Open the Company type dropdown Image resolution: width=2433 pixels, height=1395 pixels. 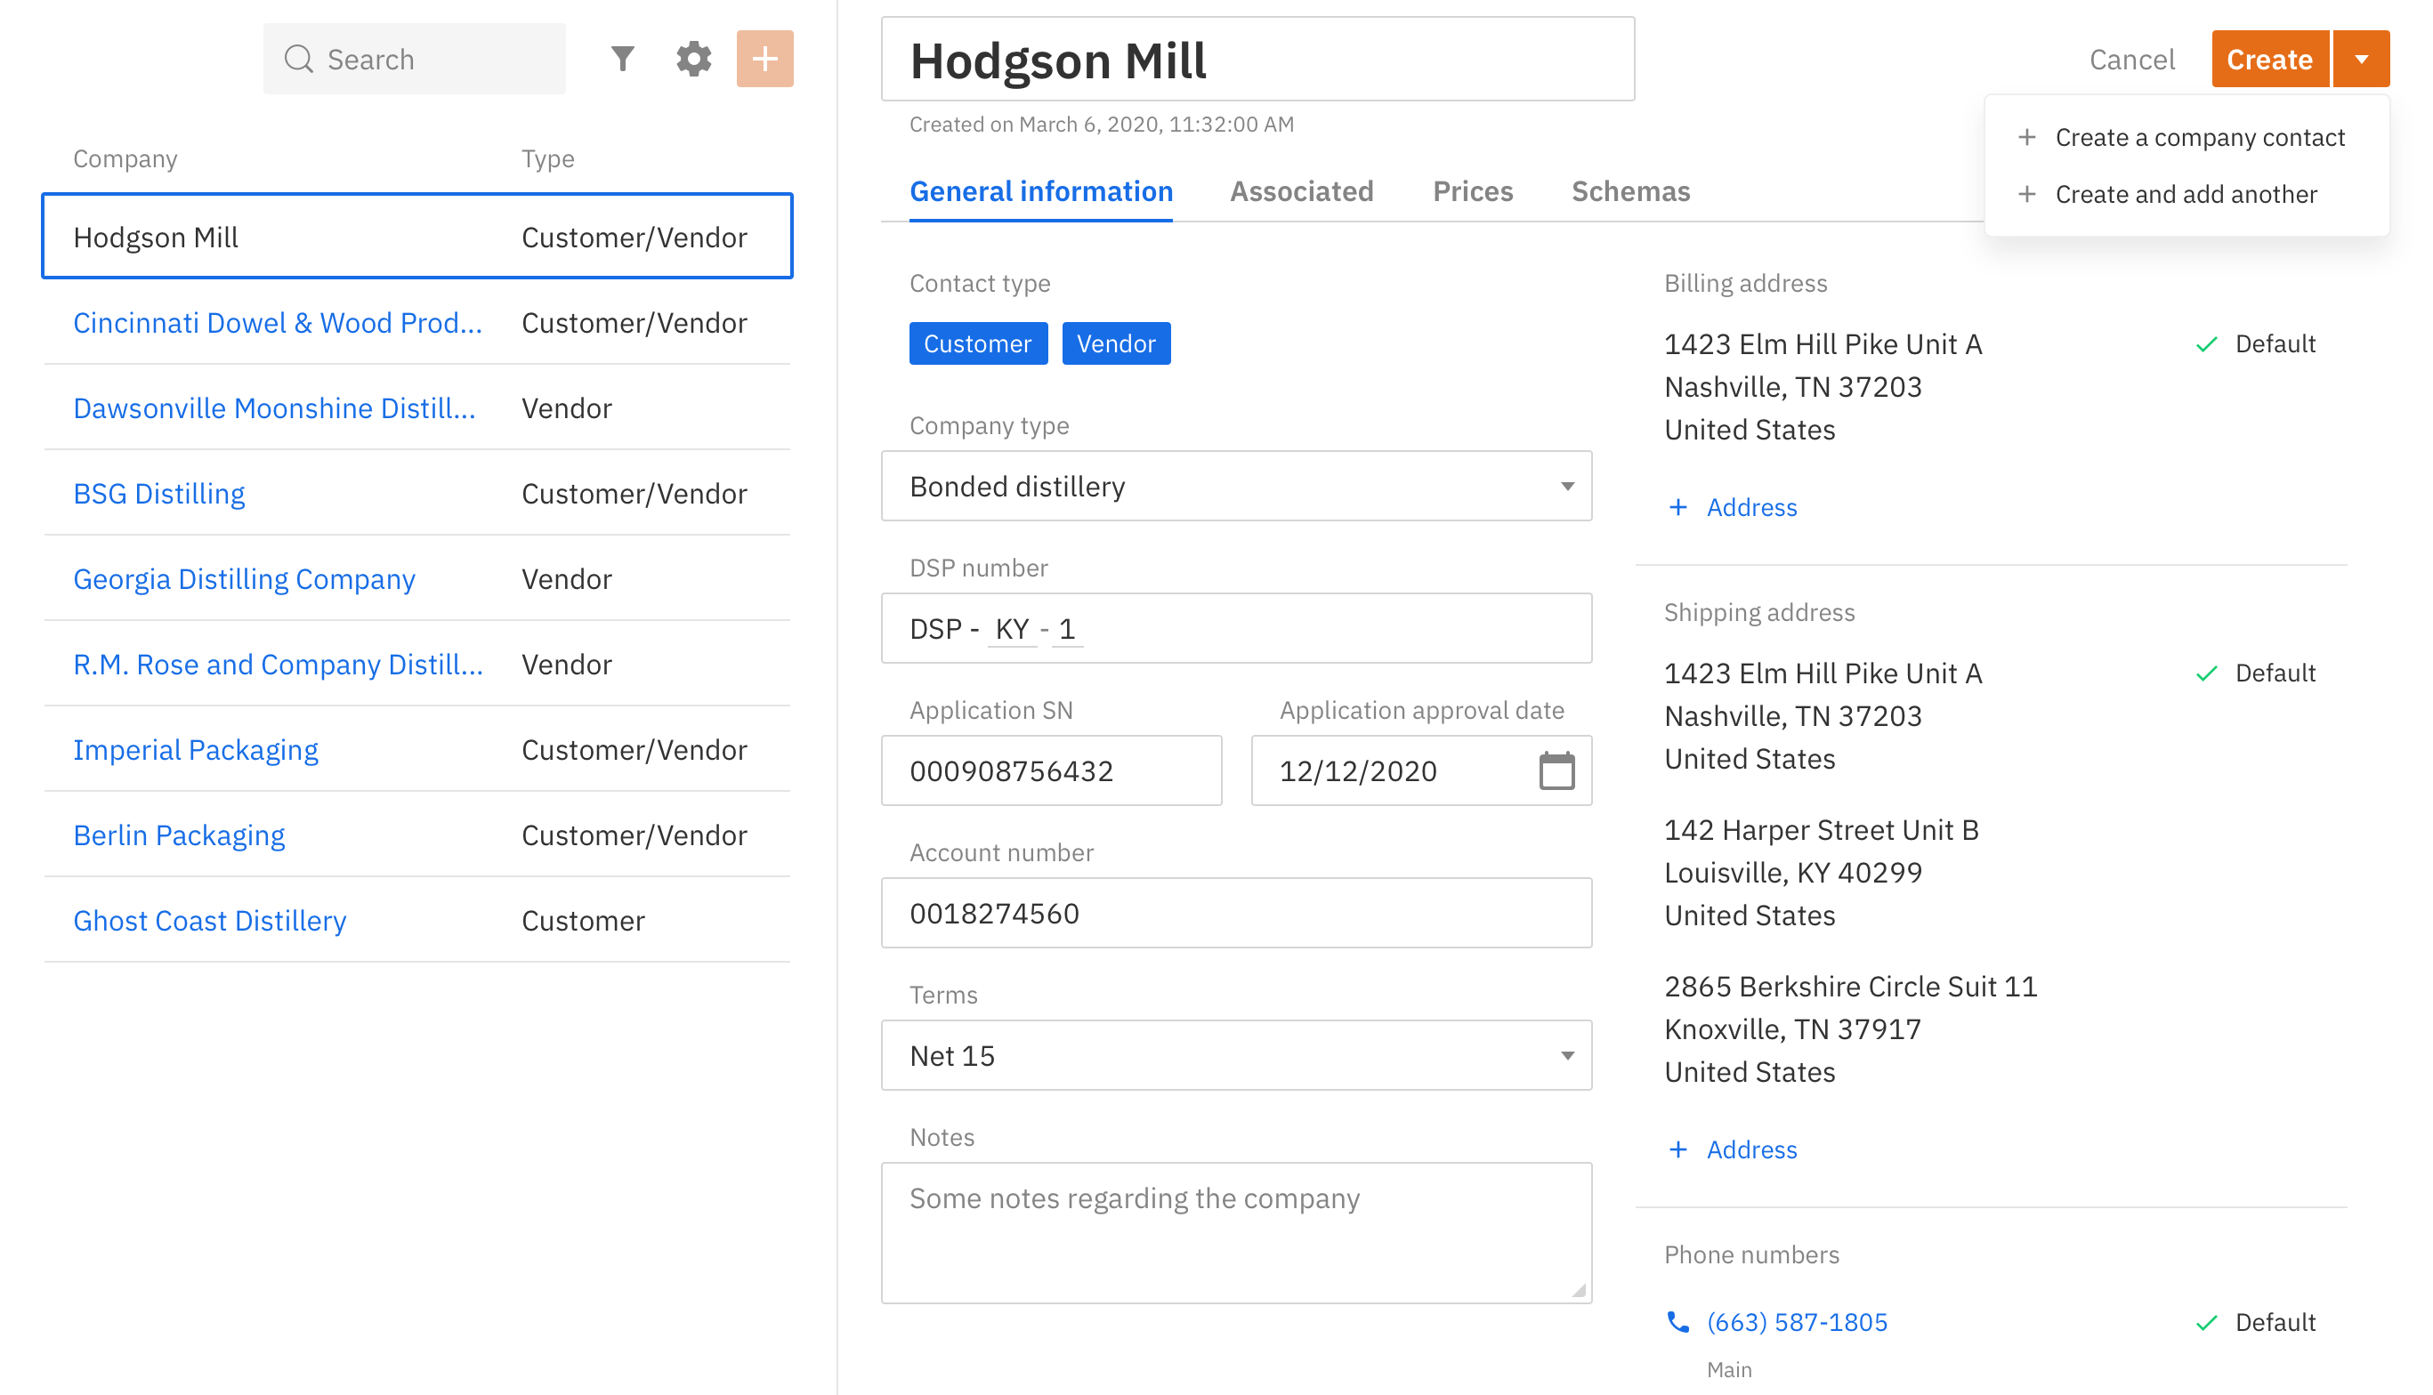[1236, 487]
